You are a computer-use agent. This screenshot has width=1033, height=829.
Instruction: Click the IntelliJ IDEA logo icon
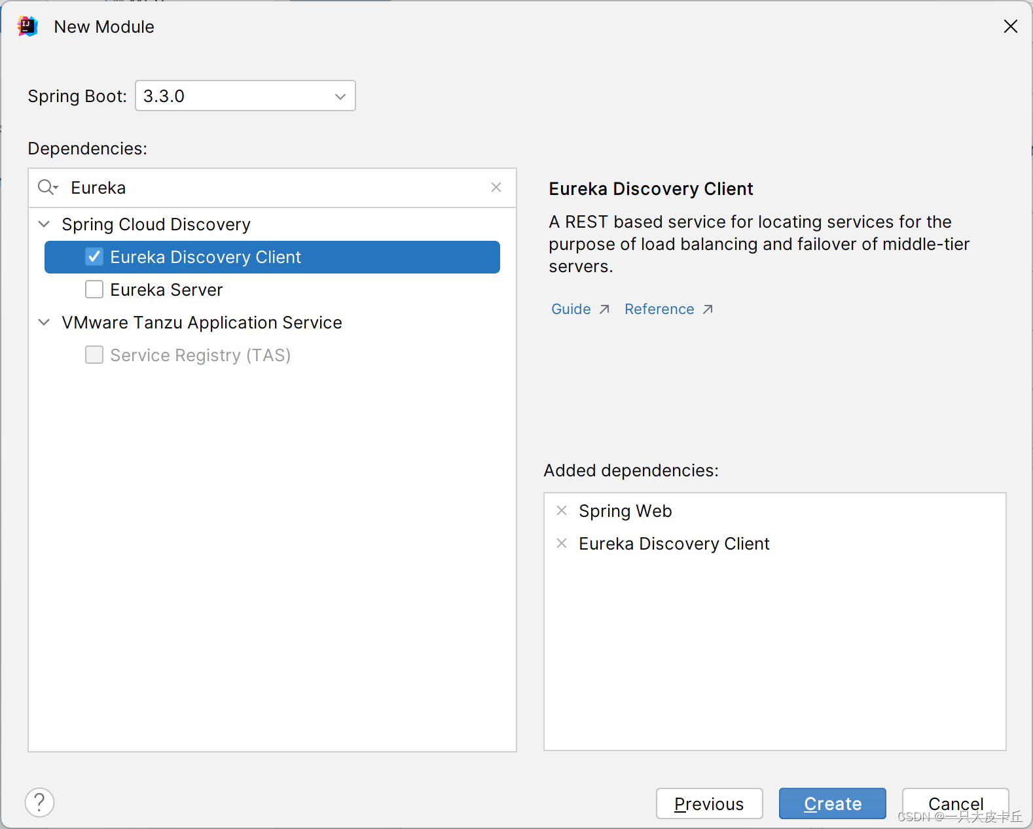(x=27, y=26)
